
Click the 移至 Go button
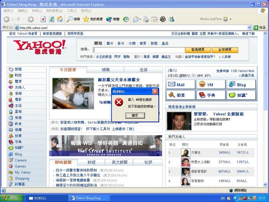click(x=260, y=27)
